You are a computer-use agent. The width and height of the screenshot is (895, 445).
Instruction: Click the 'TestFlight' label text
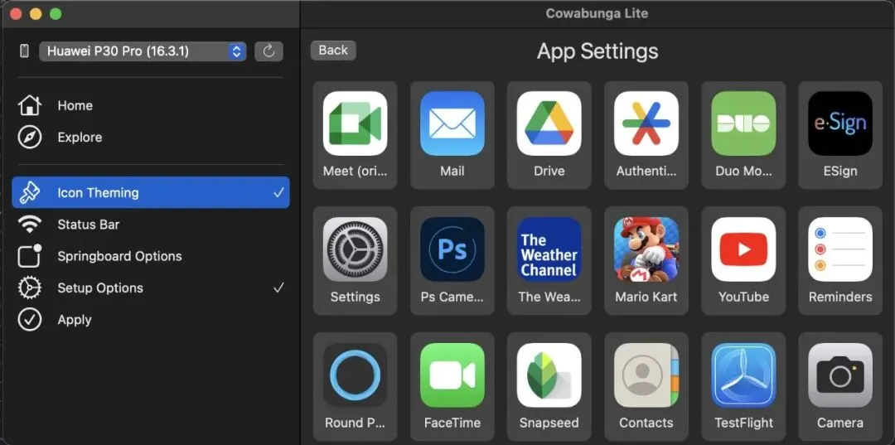[x=743, y=423]
